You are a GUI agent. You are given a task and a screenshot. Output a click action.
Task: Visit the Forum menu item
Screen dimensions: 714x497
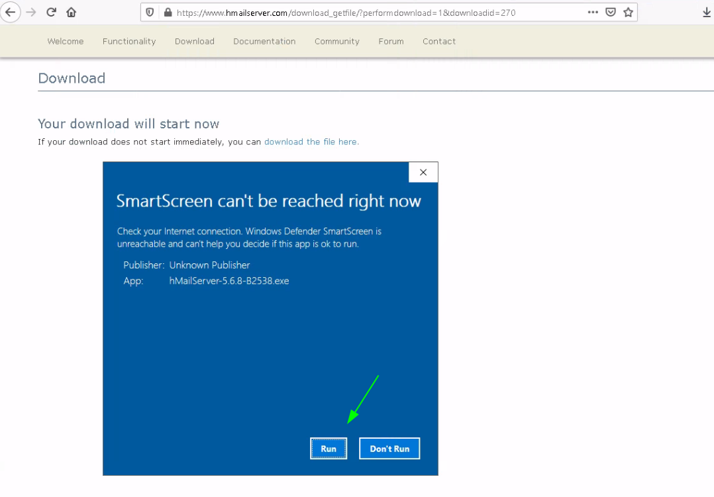coord(391,42)
